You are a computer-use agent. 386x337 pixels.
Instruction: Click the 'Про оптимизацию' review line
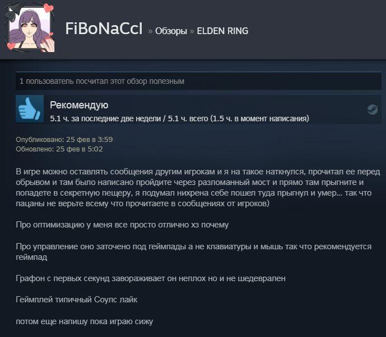point(122,225)
